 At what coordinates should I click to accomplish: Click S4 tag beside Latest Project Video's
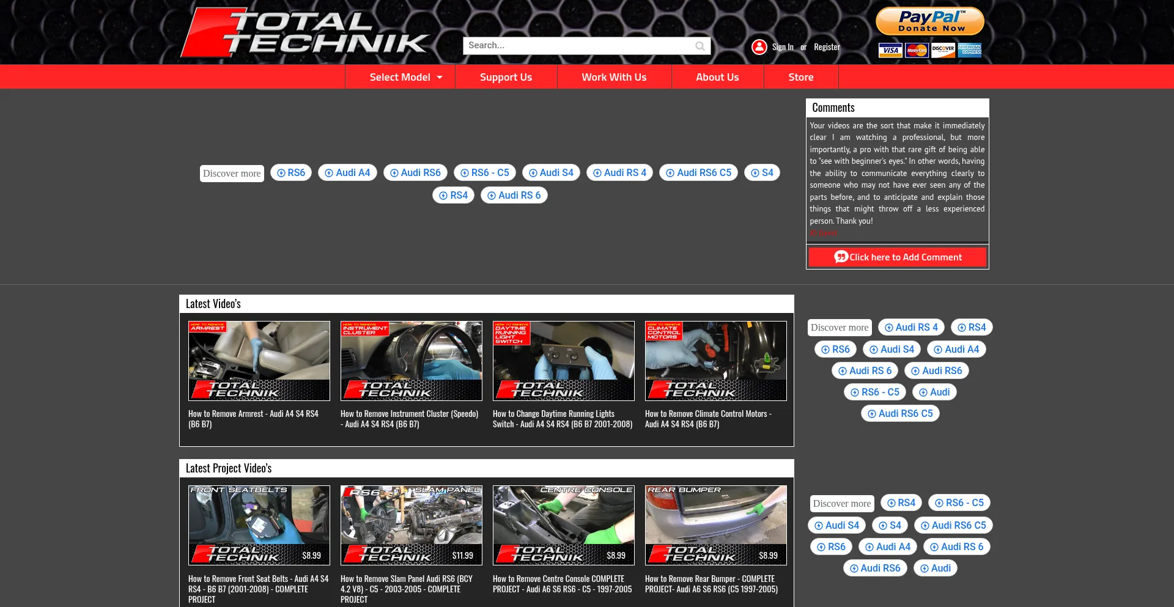click(890, 526)
